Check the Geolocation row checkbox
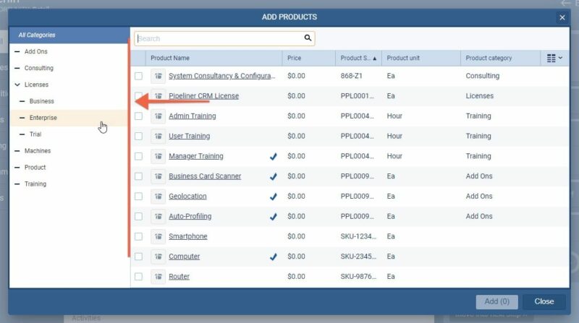Screen dimensions: 579x323 (x=138, y=196)
